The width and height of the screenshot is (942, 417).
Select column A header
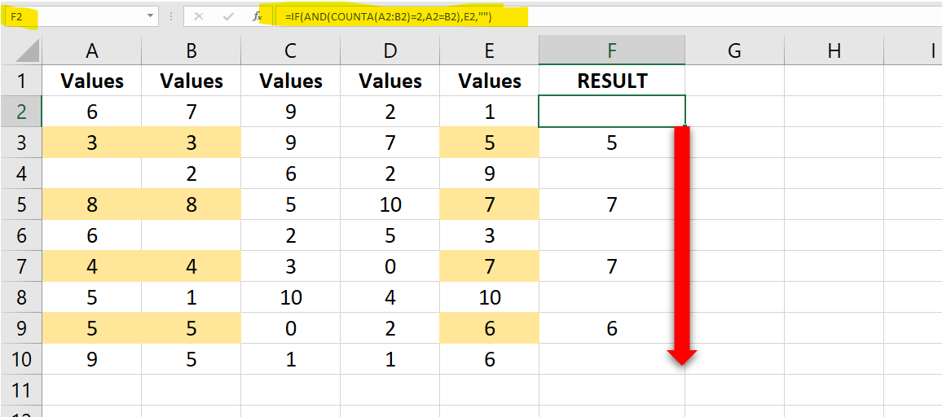pyautogui.click(x=92, y=50)
